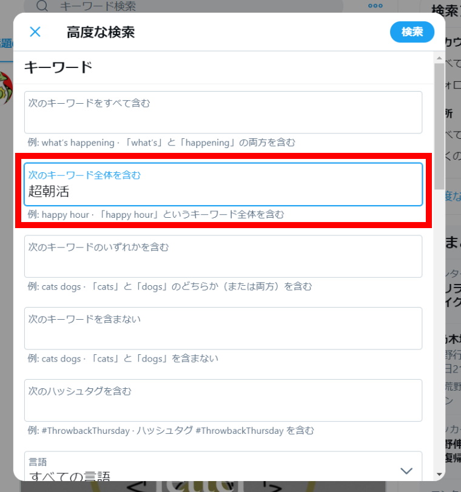Click the profile avatar at the left edge
461x492 pixels.
coord(6,88)
